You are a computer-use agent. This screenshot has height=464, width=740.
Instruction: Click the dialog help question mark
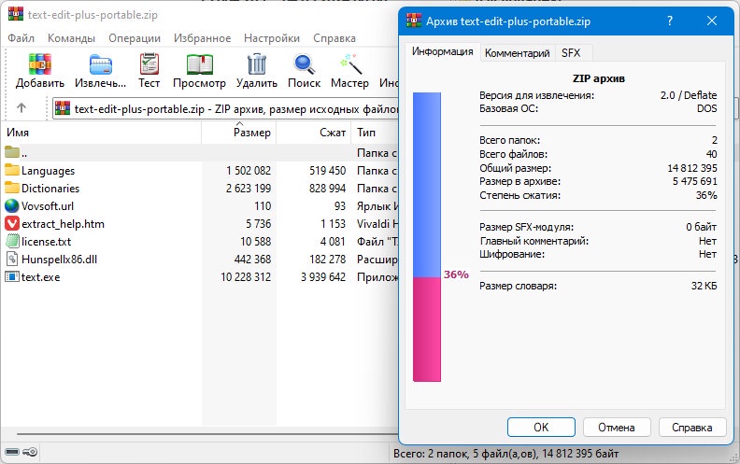coord(669,21)
